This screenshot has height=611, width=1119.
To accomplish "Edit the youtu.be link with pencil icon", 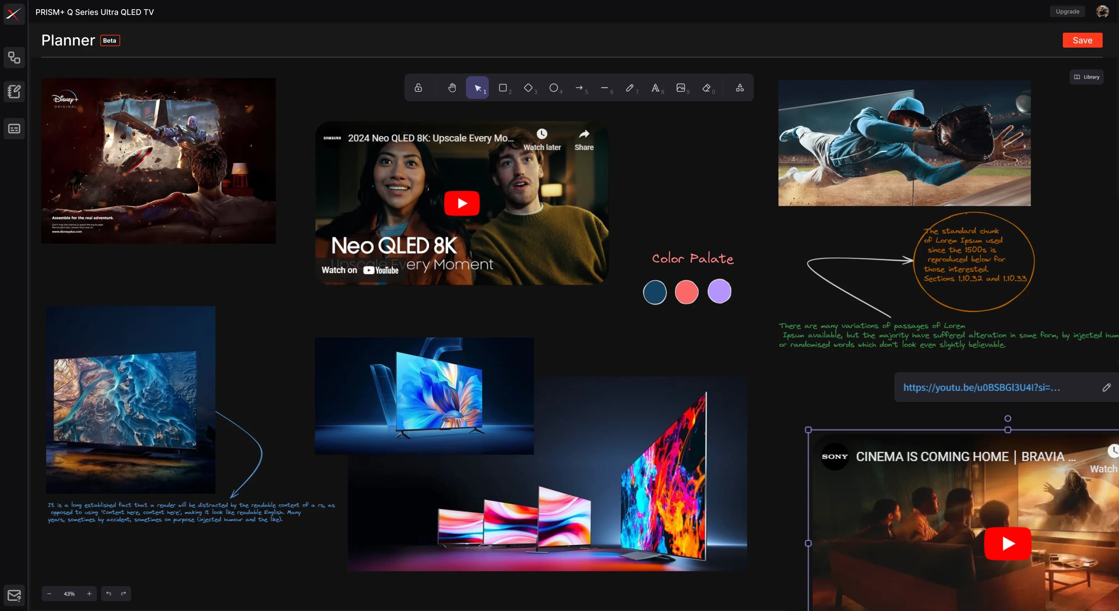I will 1106,387.
